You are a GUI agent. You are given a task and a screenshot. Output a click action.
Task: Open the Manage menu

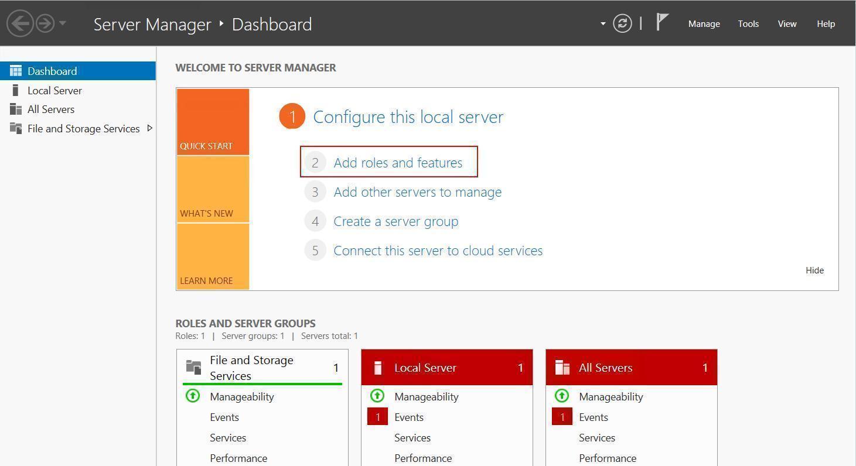pyautogui.click(x=704, y=24)
